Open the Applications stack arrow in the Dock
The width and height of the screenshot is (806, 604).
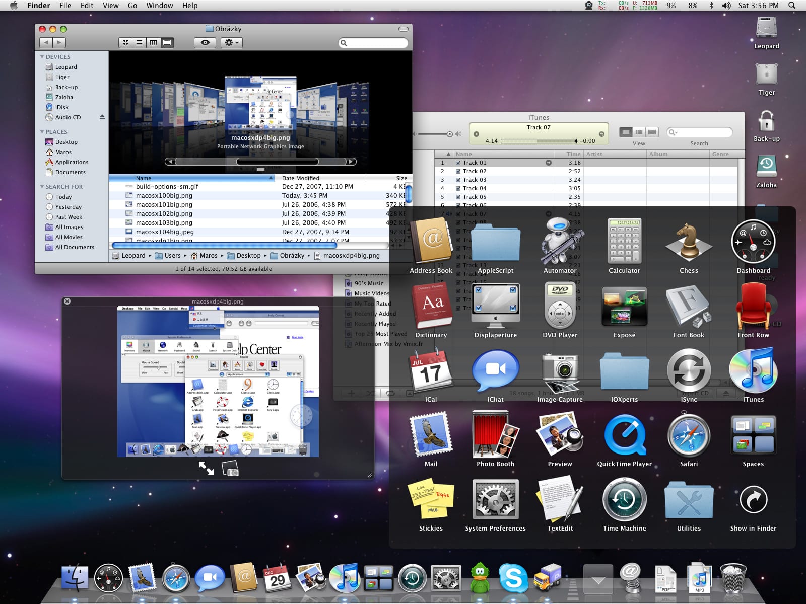pyautogui.click(x=598, y=579)
